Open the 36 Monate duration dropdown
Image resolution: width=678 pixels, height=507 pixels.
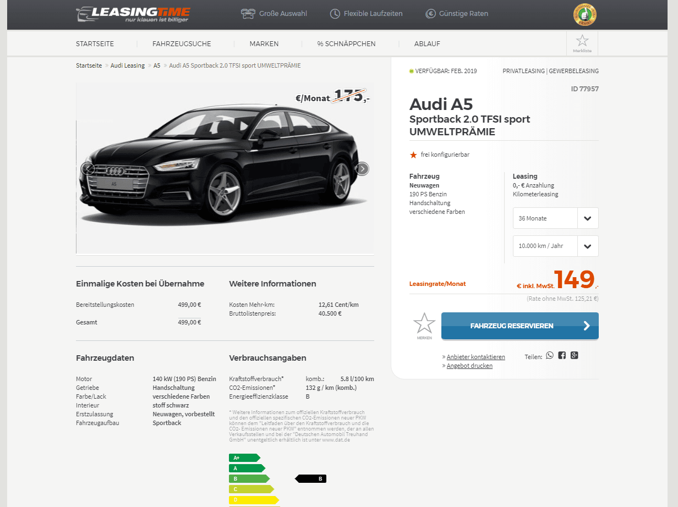[x=555, y=218]
